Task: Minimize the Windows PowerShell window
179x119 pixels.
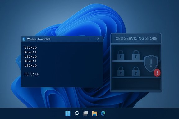Action: pyautogui.click(x=89, y=39)
